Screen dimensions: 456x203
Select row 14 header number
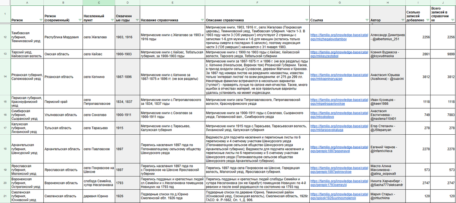(5, 77)
